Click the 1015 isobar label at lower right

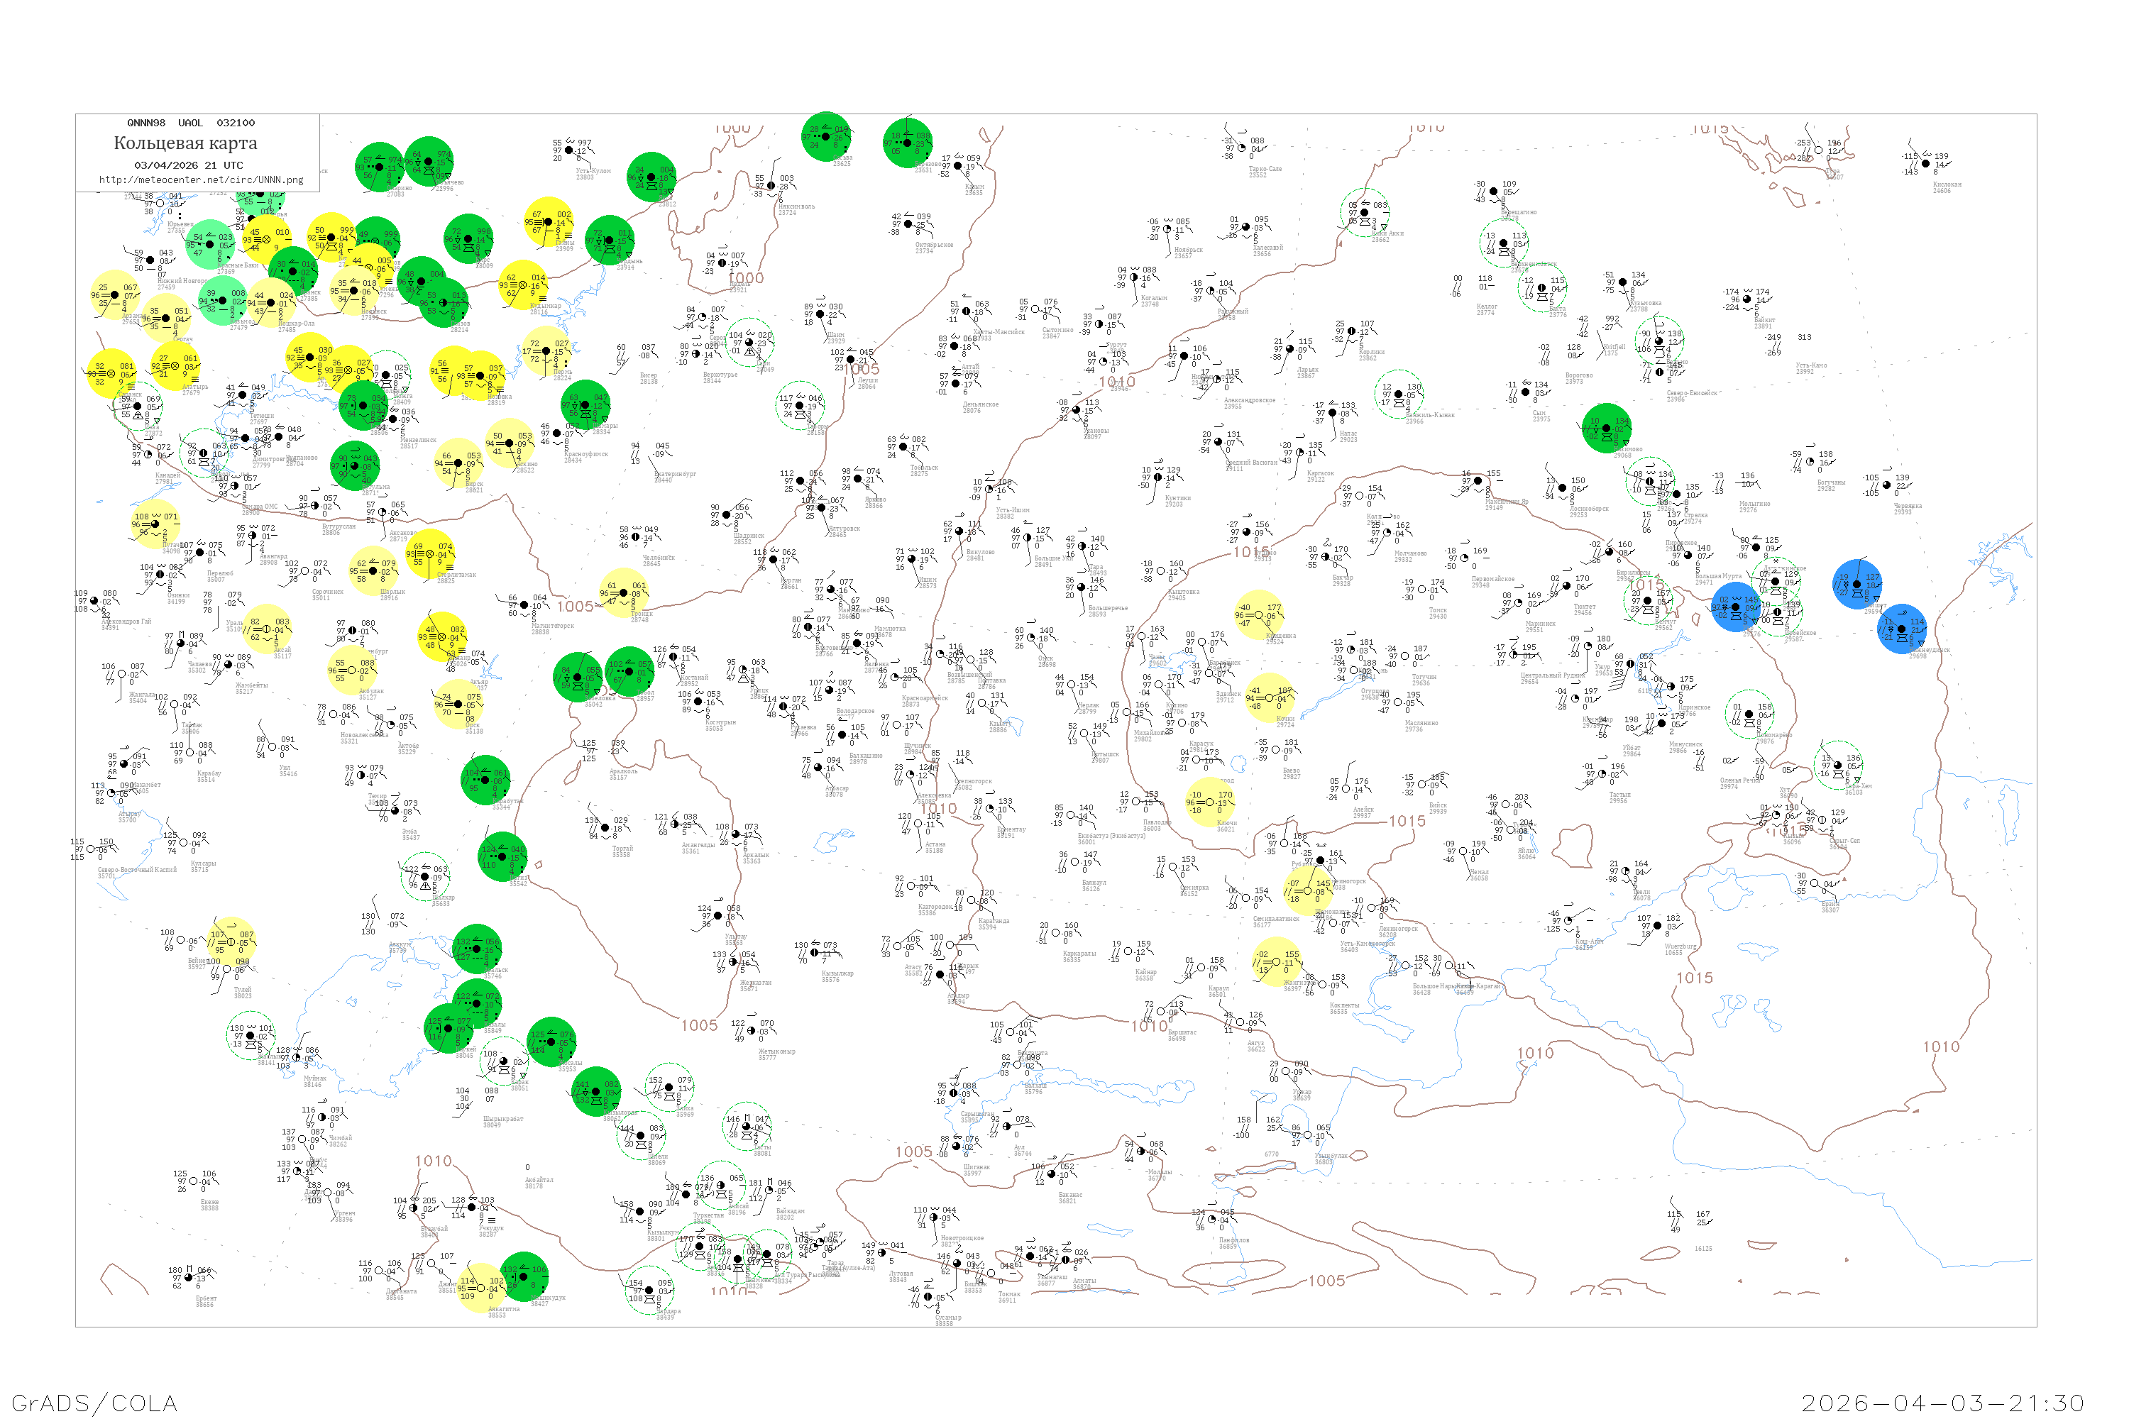click(x=1695, y=978)
